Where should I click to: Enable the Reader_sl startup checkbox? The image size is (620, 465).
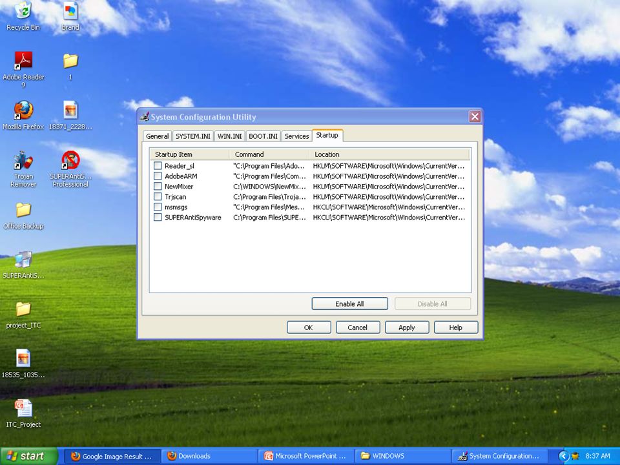pyautogui.click(x=158, y=166)
